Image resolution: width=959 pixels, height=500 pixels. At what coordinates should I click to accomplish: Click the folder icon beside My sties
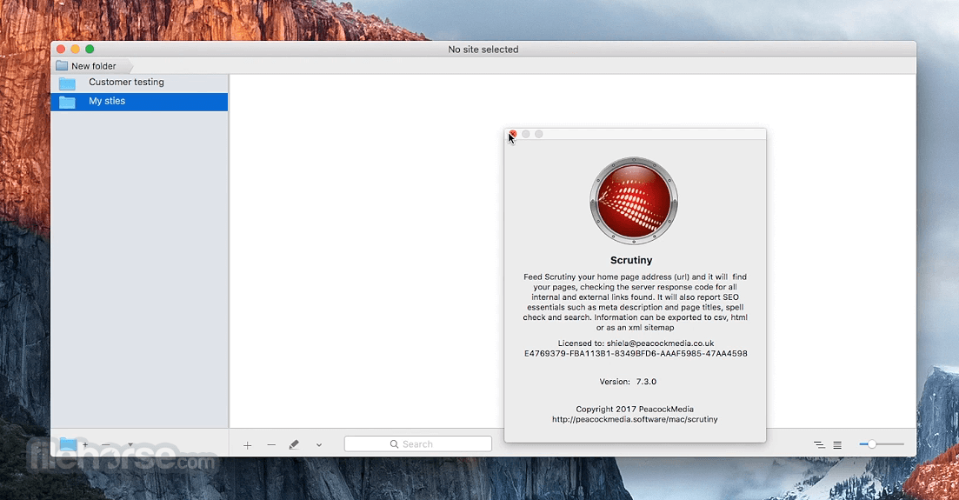click(x=67, y=103)
